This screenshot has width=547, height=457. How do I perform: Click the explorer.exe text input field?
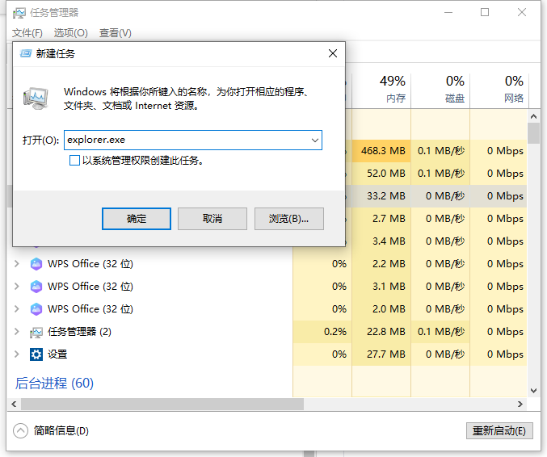coord(186,140)
